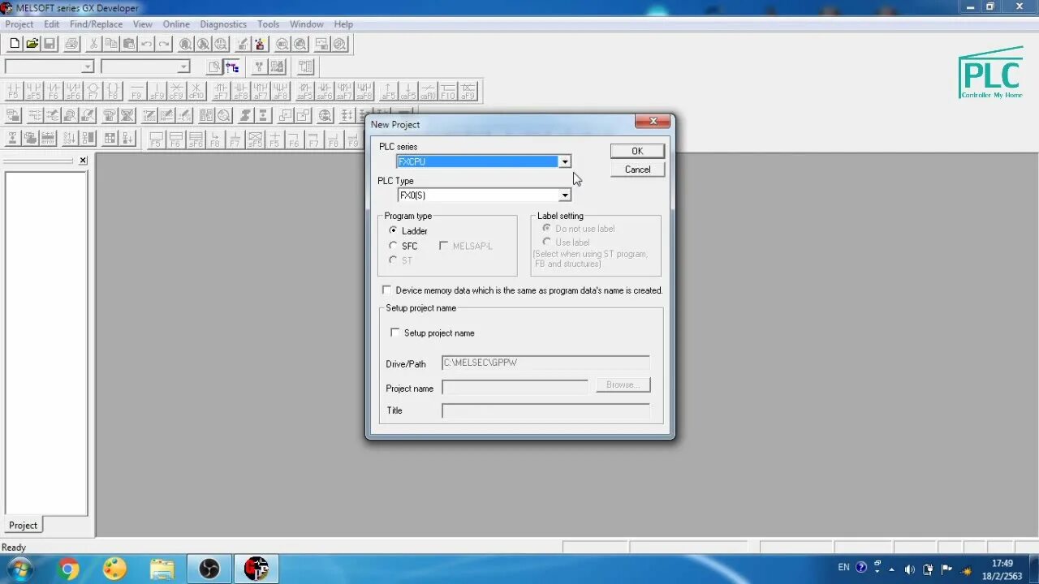Click the Write to PLC toolbar icon

point(243,44)
